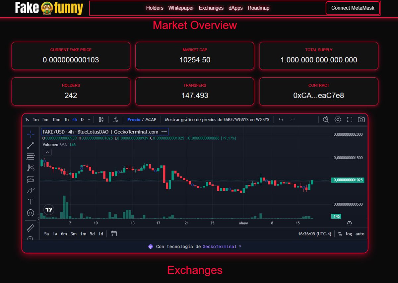Image resolution: width=398 pixels, height=283 pixels.
Task: Redo the chart action
Action: point(293,119)
